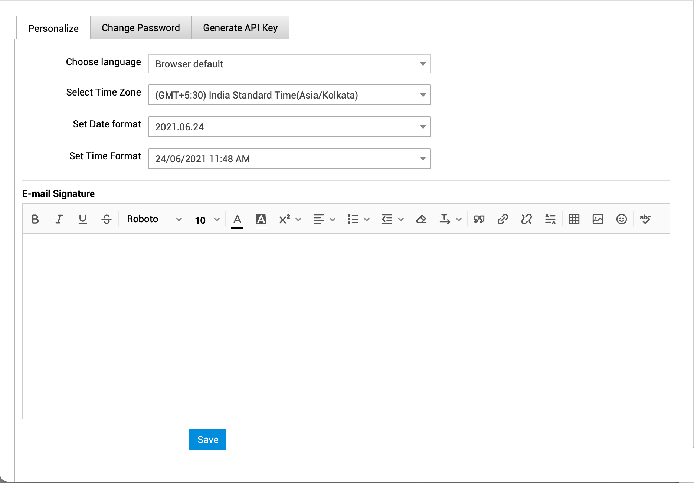The image size is (694, 483).
Task: Insert a hyperlink in signature
Action: (503, 219)
